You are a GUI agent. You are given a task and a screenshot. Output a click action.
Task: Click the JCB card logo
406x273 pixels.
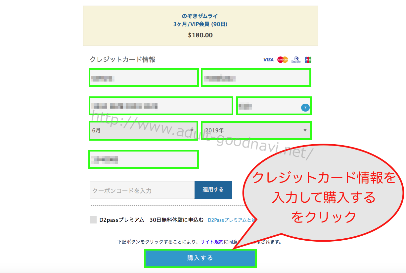[308, 60]
